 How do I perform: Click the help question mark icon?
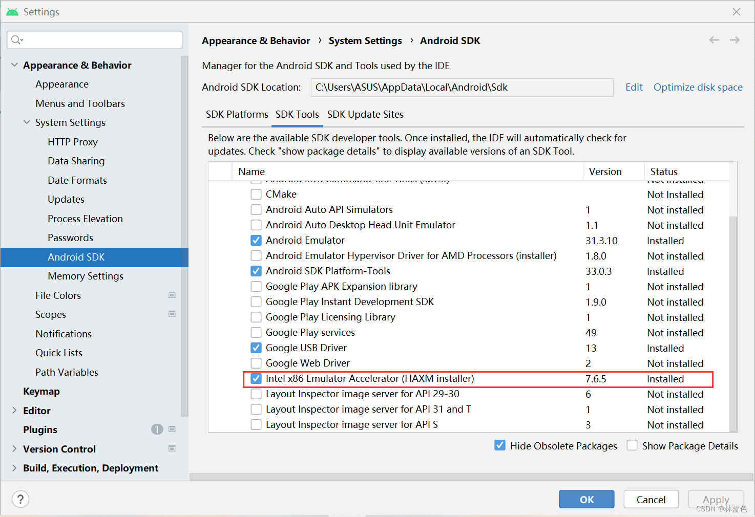pyautogui.click(x=20, y=499)
